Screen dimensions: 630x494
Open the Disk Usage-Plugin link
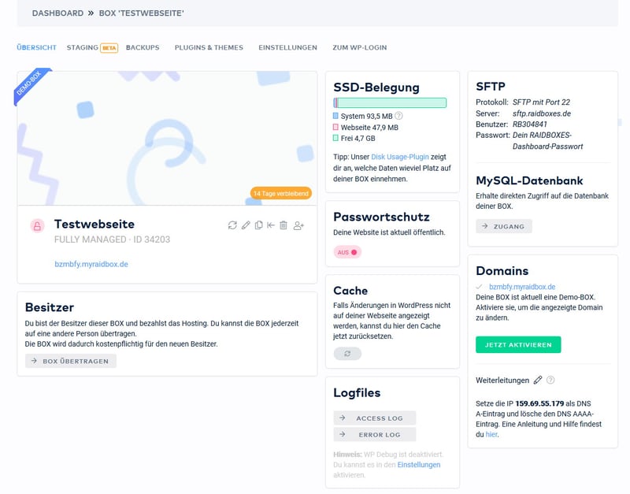(398, 157)
